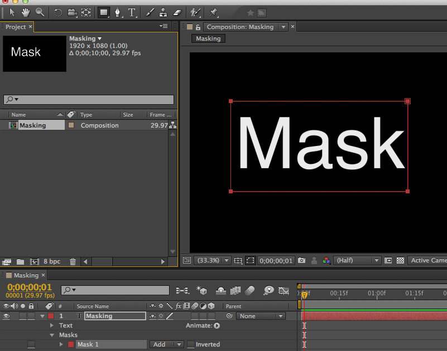The image size is (447, 351).
Task: Toggle the transparency grid button
Action: 400,260
